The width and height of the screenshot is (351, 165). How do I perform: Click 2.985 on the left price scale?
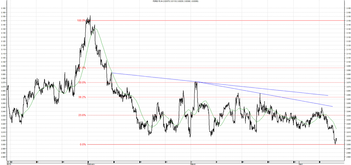coord(3,157)
